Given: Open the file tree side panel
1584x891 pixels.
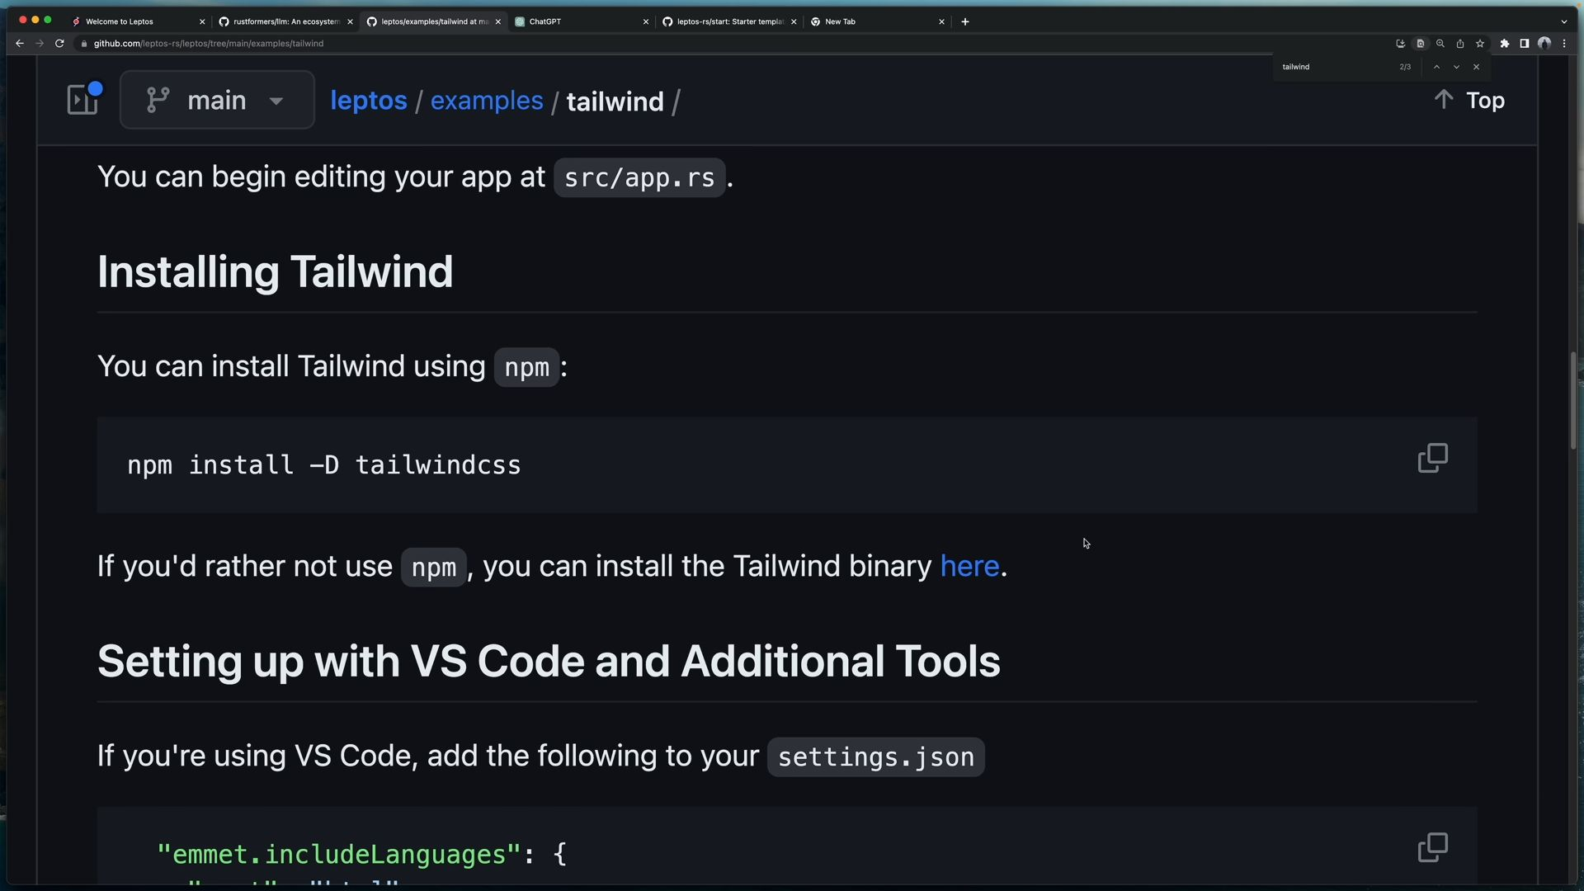Looking at the screenshot, I should [x=82, y=100].
